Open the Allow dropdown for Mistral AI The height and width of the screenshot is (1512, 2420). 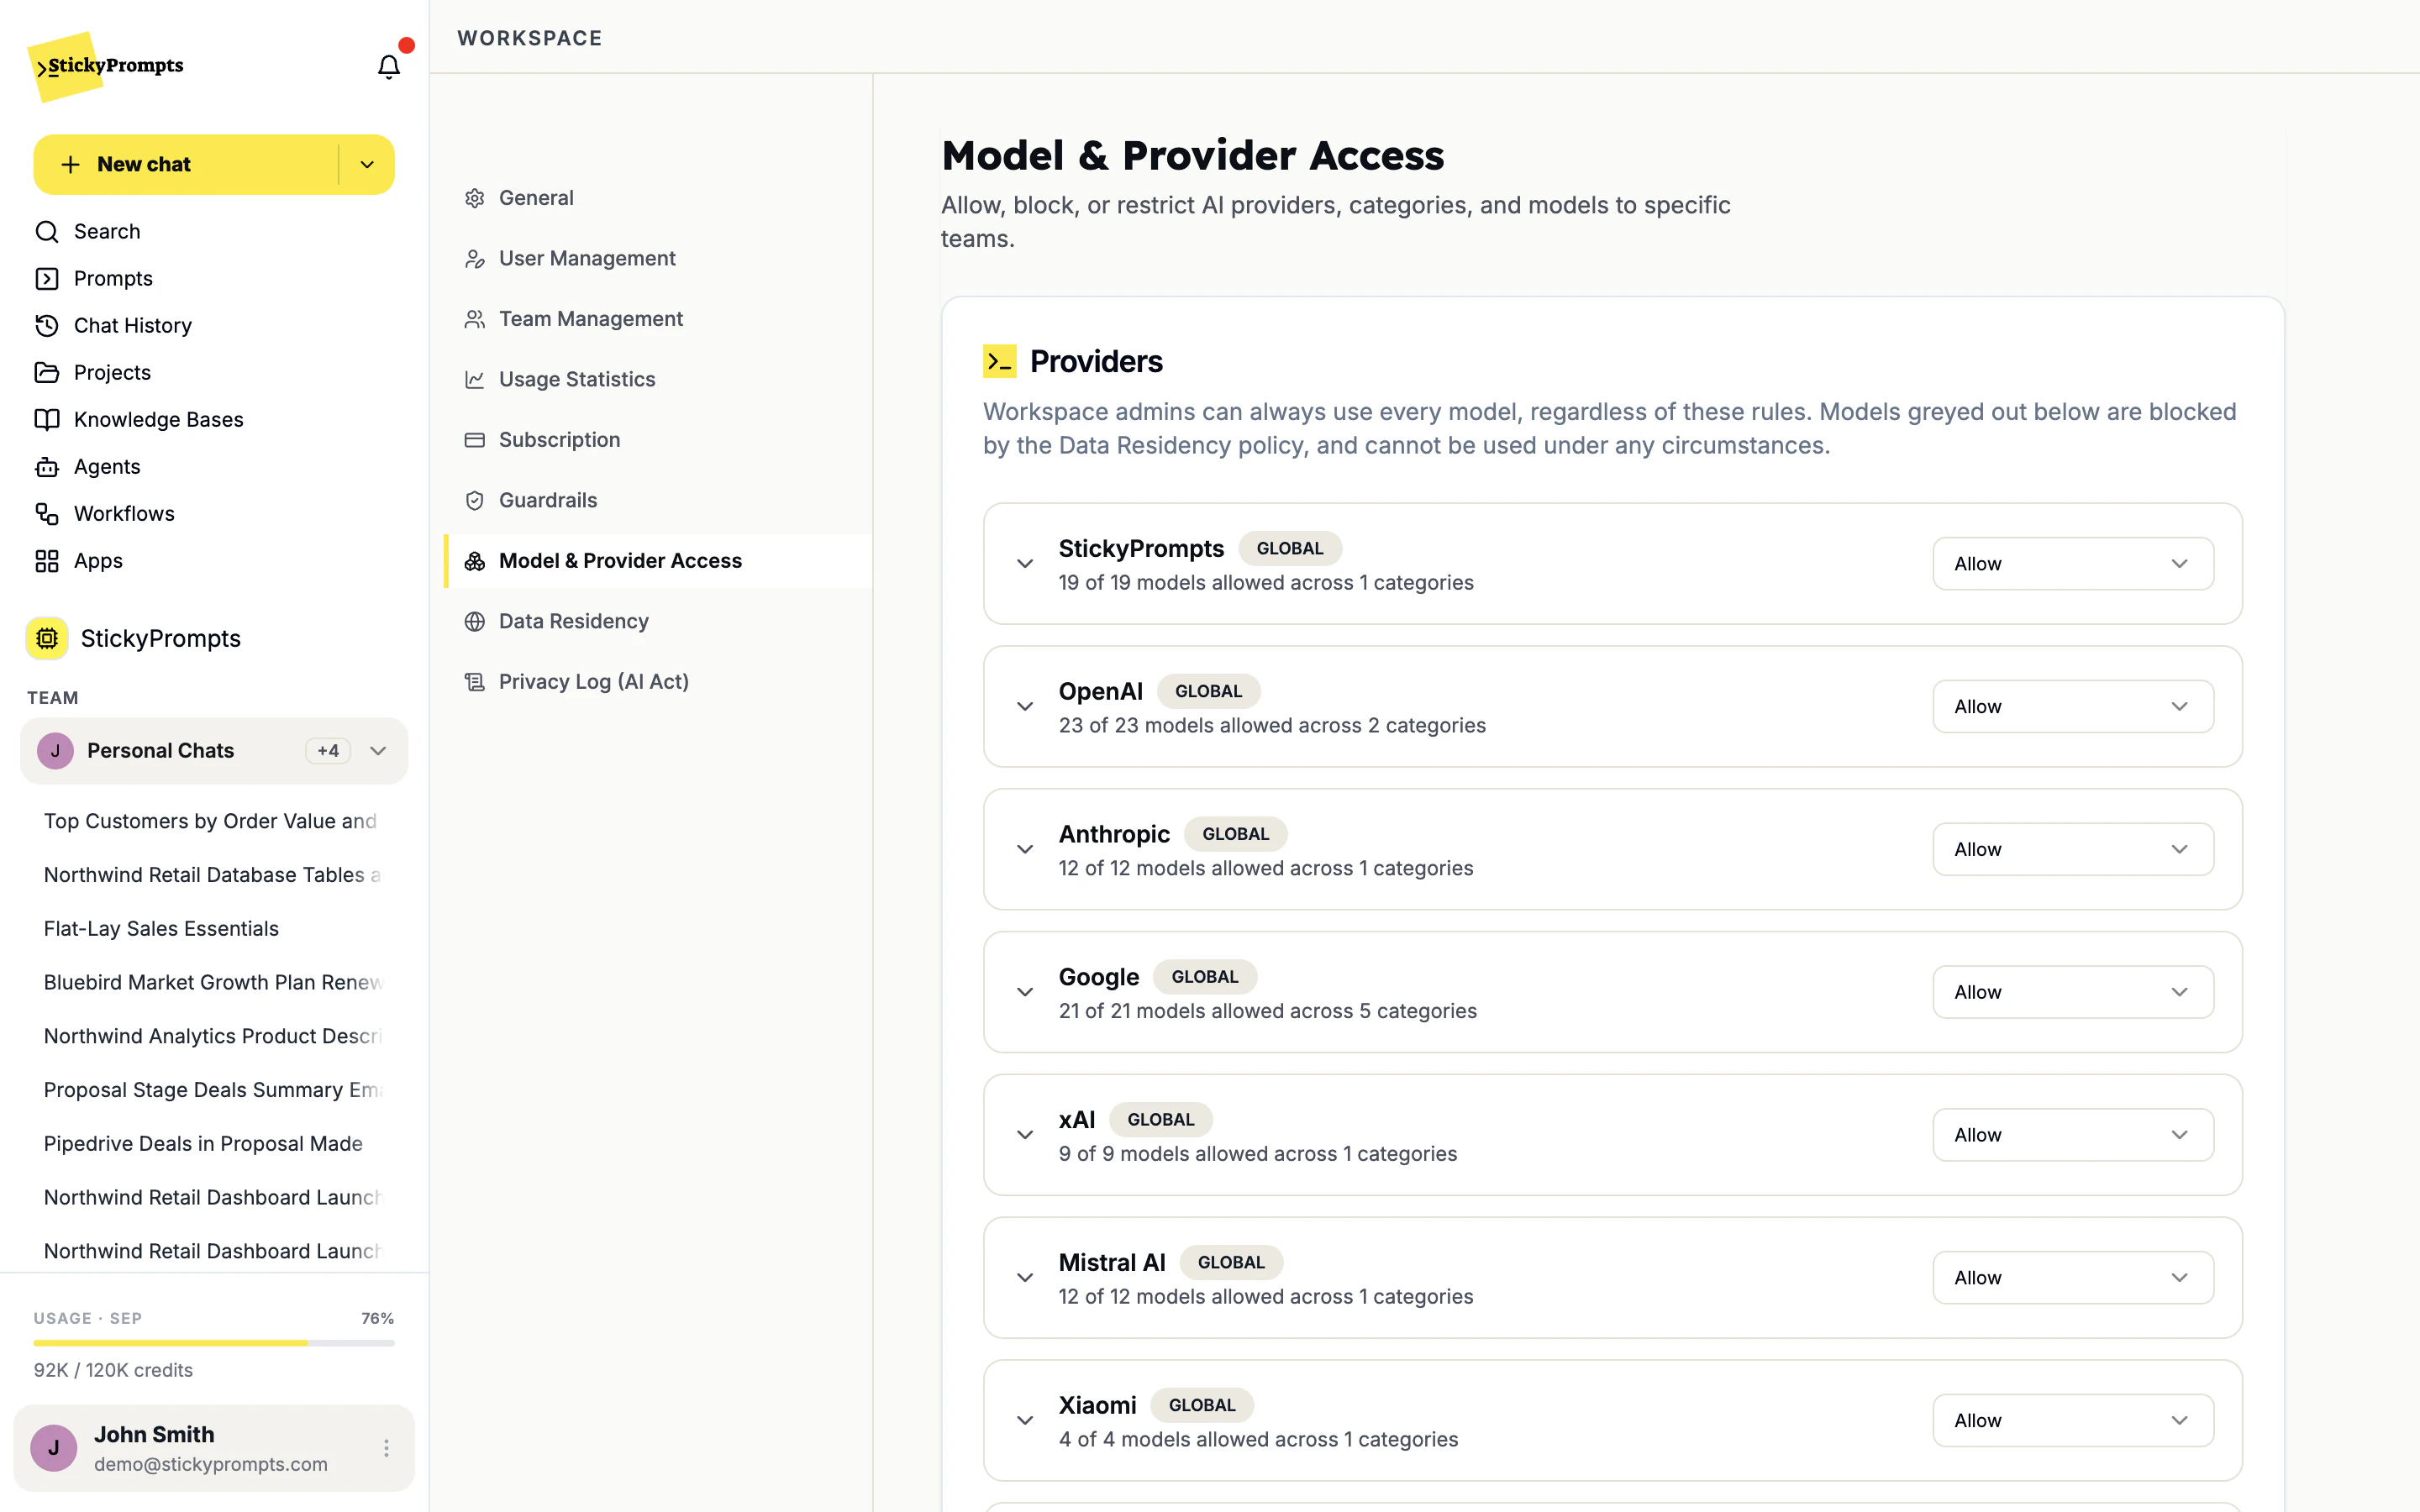tap(2072, 1278)
